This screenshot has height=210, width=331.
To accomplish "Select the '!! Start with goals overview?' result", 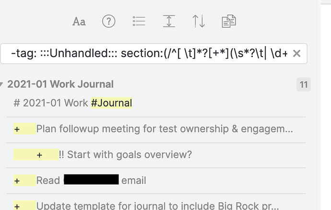I will coord(126,155).
